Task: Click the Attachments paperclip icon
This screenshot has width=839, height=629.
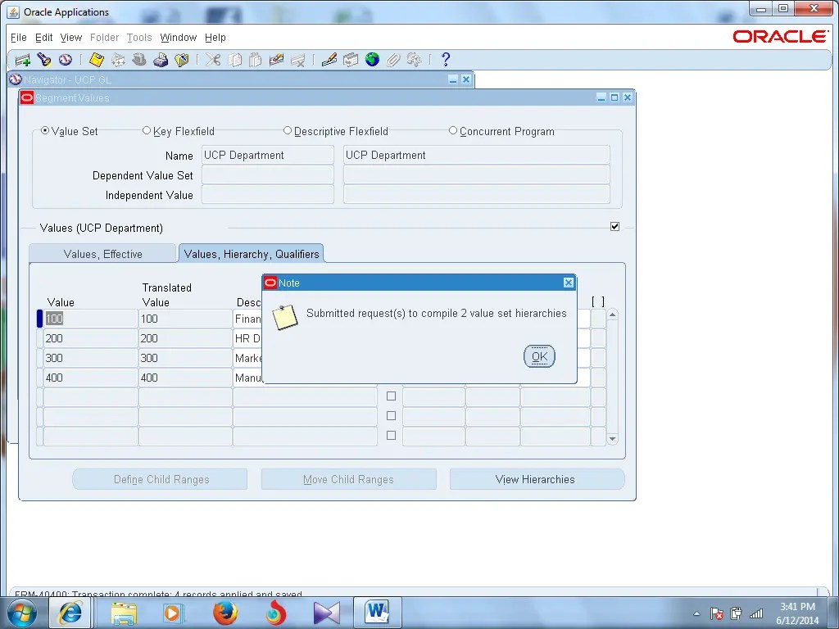Action: (x=392, y=60)
